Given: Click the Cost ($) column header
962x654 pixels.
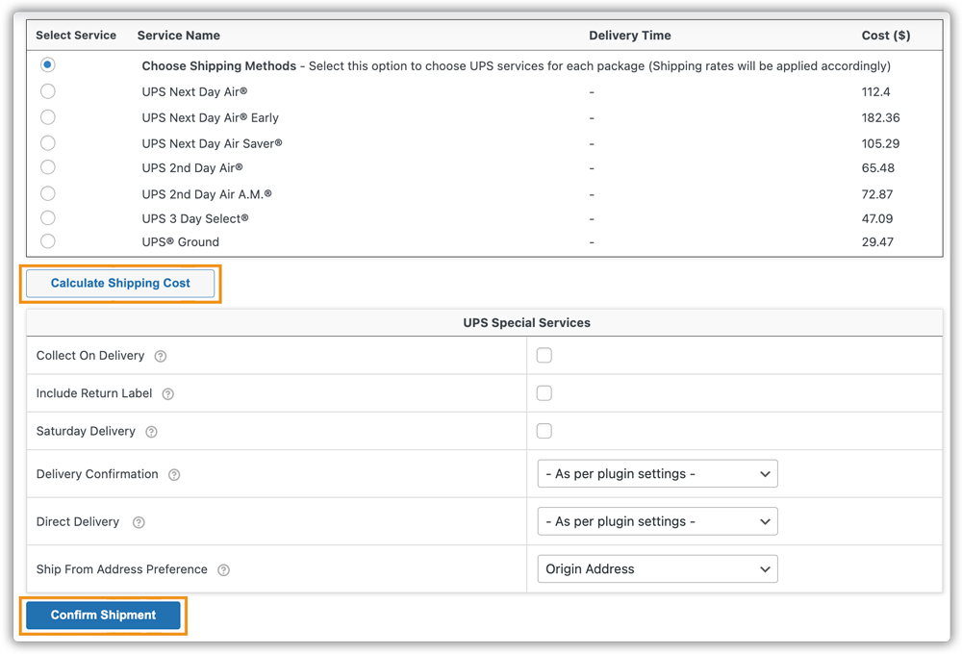Looking at the screenshot, I should click(x=886, y=36).
